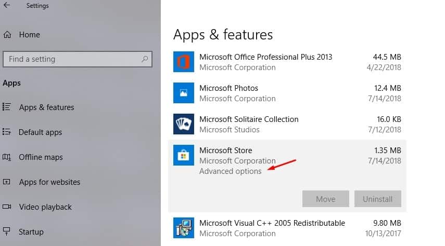Click the 7/12/2018 install date

coord(385,130)
